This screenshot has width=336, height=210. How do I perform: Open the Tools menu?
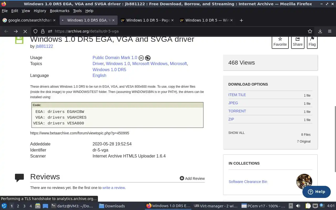(x=77, y=11)
